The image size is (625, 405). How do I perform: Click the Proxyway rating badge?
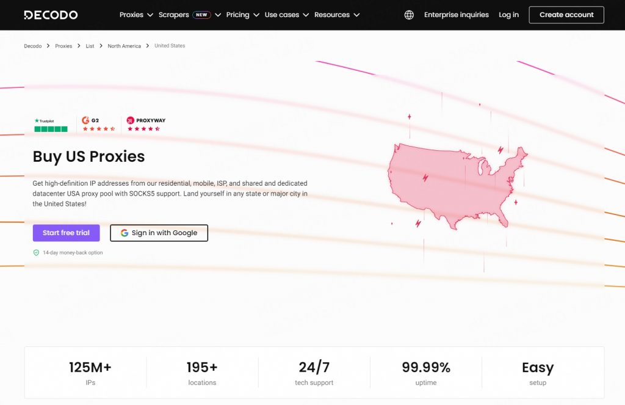[x=146, y=124]
